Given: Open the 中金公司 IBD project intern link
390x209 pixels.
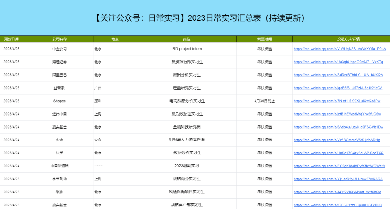Looking at the screenshot, I should tap(339, 49).
